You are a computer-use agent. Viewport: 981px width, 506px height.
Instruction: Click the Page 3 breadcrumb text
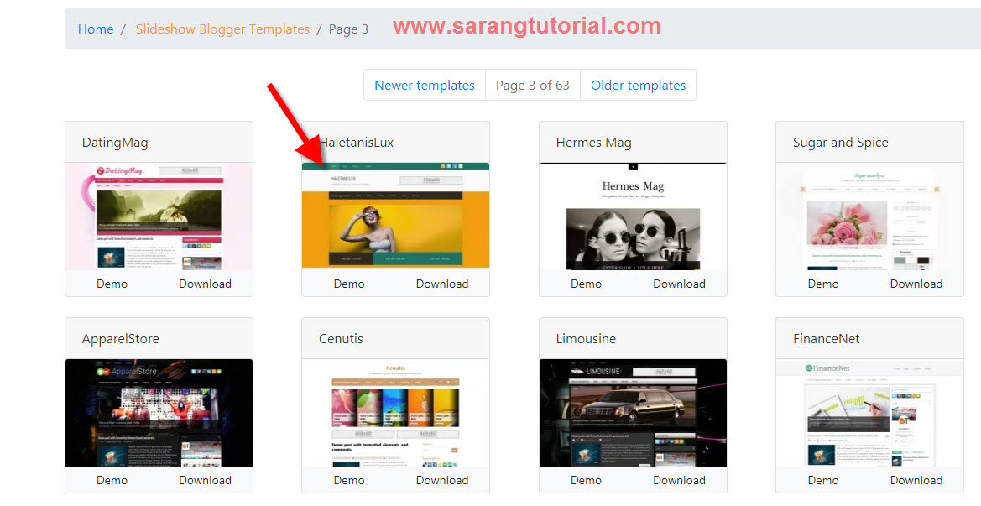click(x=348, y=29)
